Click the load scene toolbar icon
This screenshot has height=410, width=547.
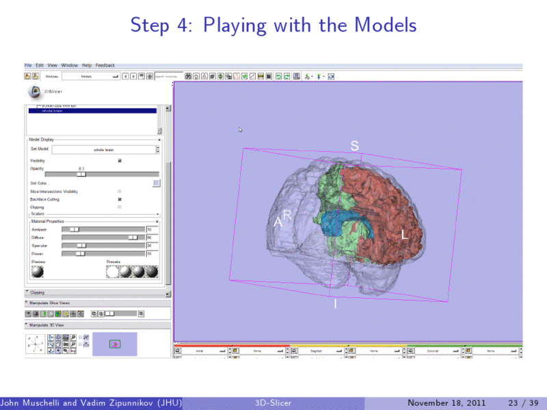pyautogui.click(x=27, y=75)
